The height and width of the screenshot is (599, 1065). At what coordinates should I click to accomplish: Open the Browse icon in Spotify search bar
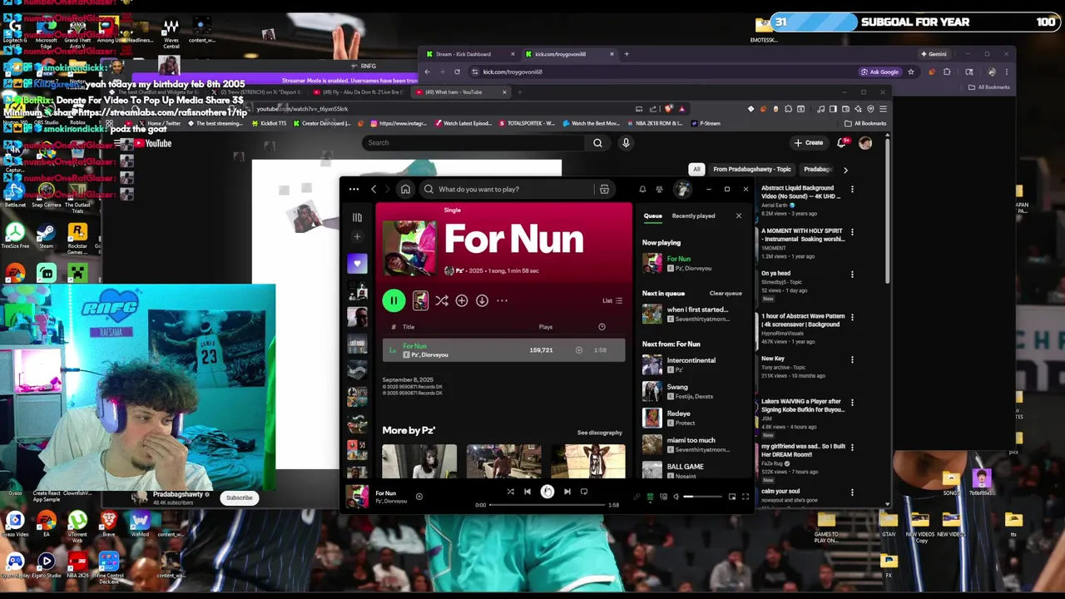pos(604,189)
